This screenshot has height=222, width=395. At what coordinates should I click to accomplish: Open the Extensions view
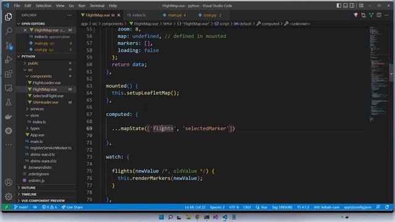(x=9, y=74)
